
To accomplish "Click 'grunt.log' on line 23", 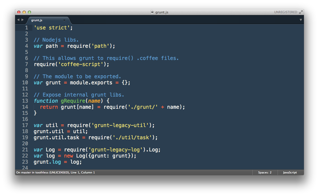I will [47, 162].
